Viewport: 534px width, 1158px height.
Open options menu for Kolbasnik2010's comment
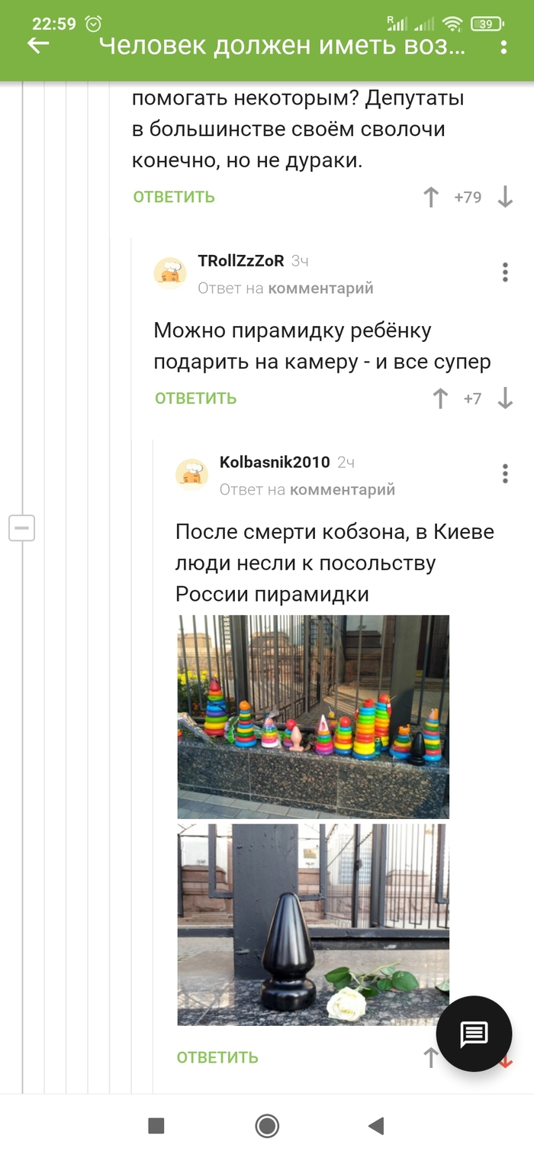click(505, 474)
